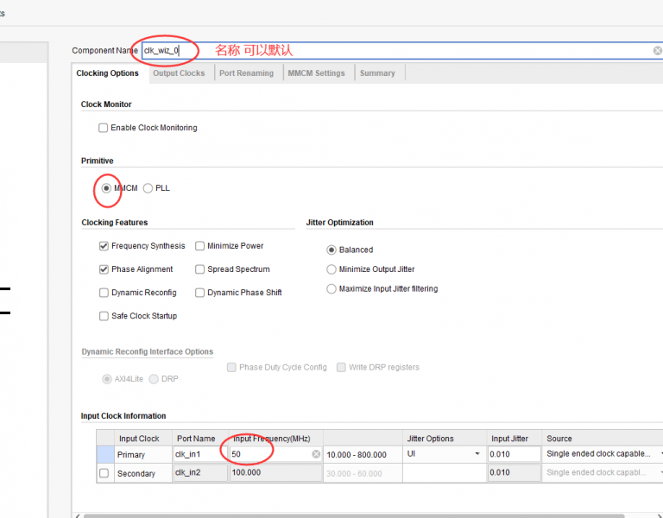The height and width of the screenshot is (518, 663).
Task: Click the Component Name text field
Action: [x=388, y=51]
